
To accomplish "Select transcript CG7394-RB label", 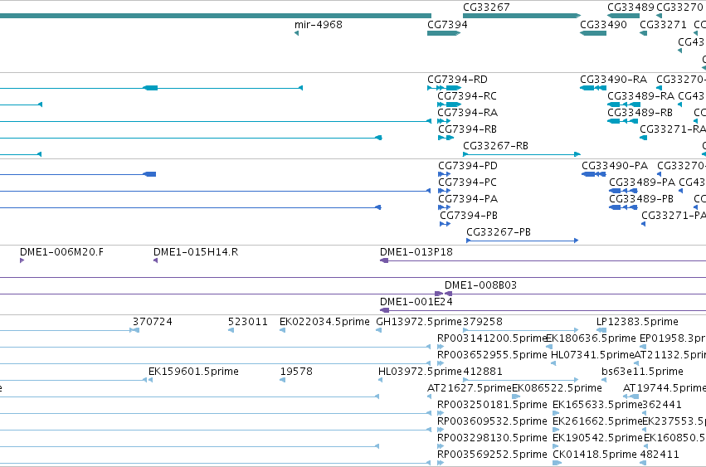I will click(x=467, y=129).
